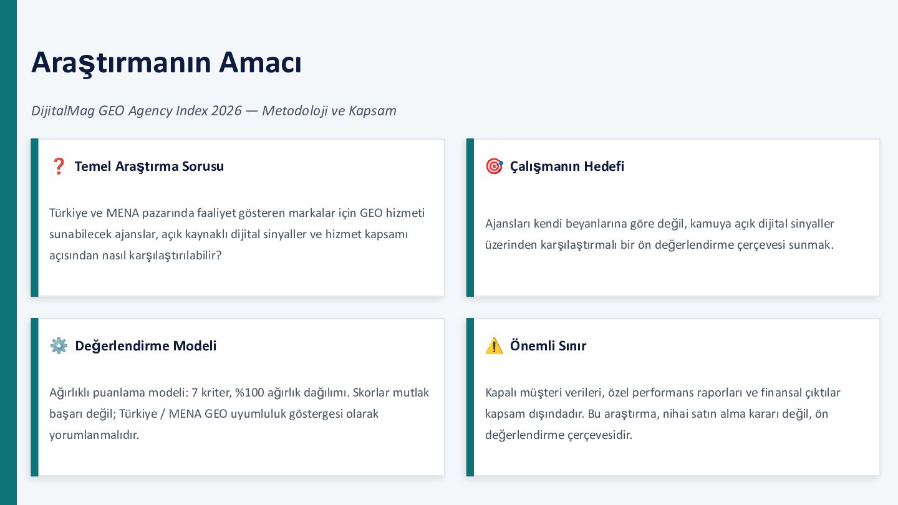Click the yellow warning triangle icon
Image resolution: width=898 pixels, height=505 pixels.
click(494, 345)
